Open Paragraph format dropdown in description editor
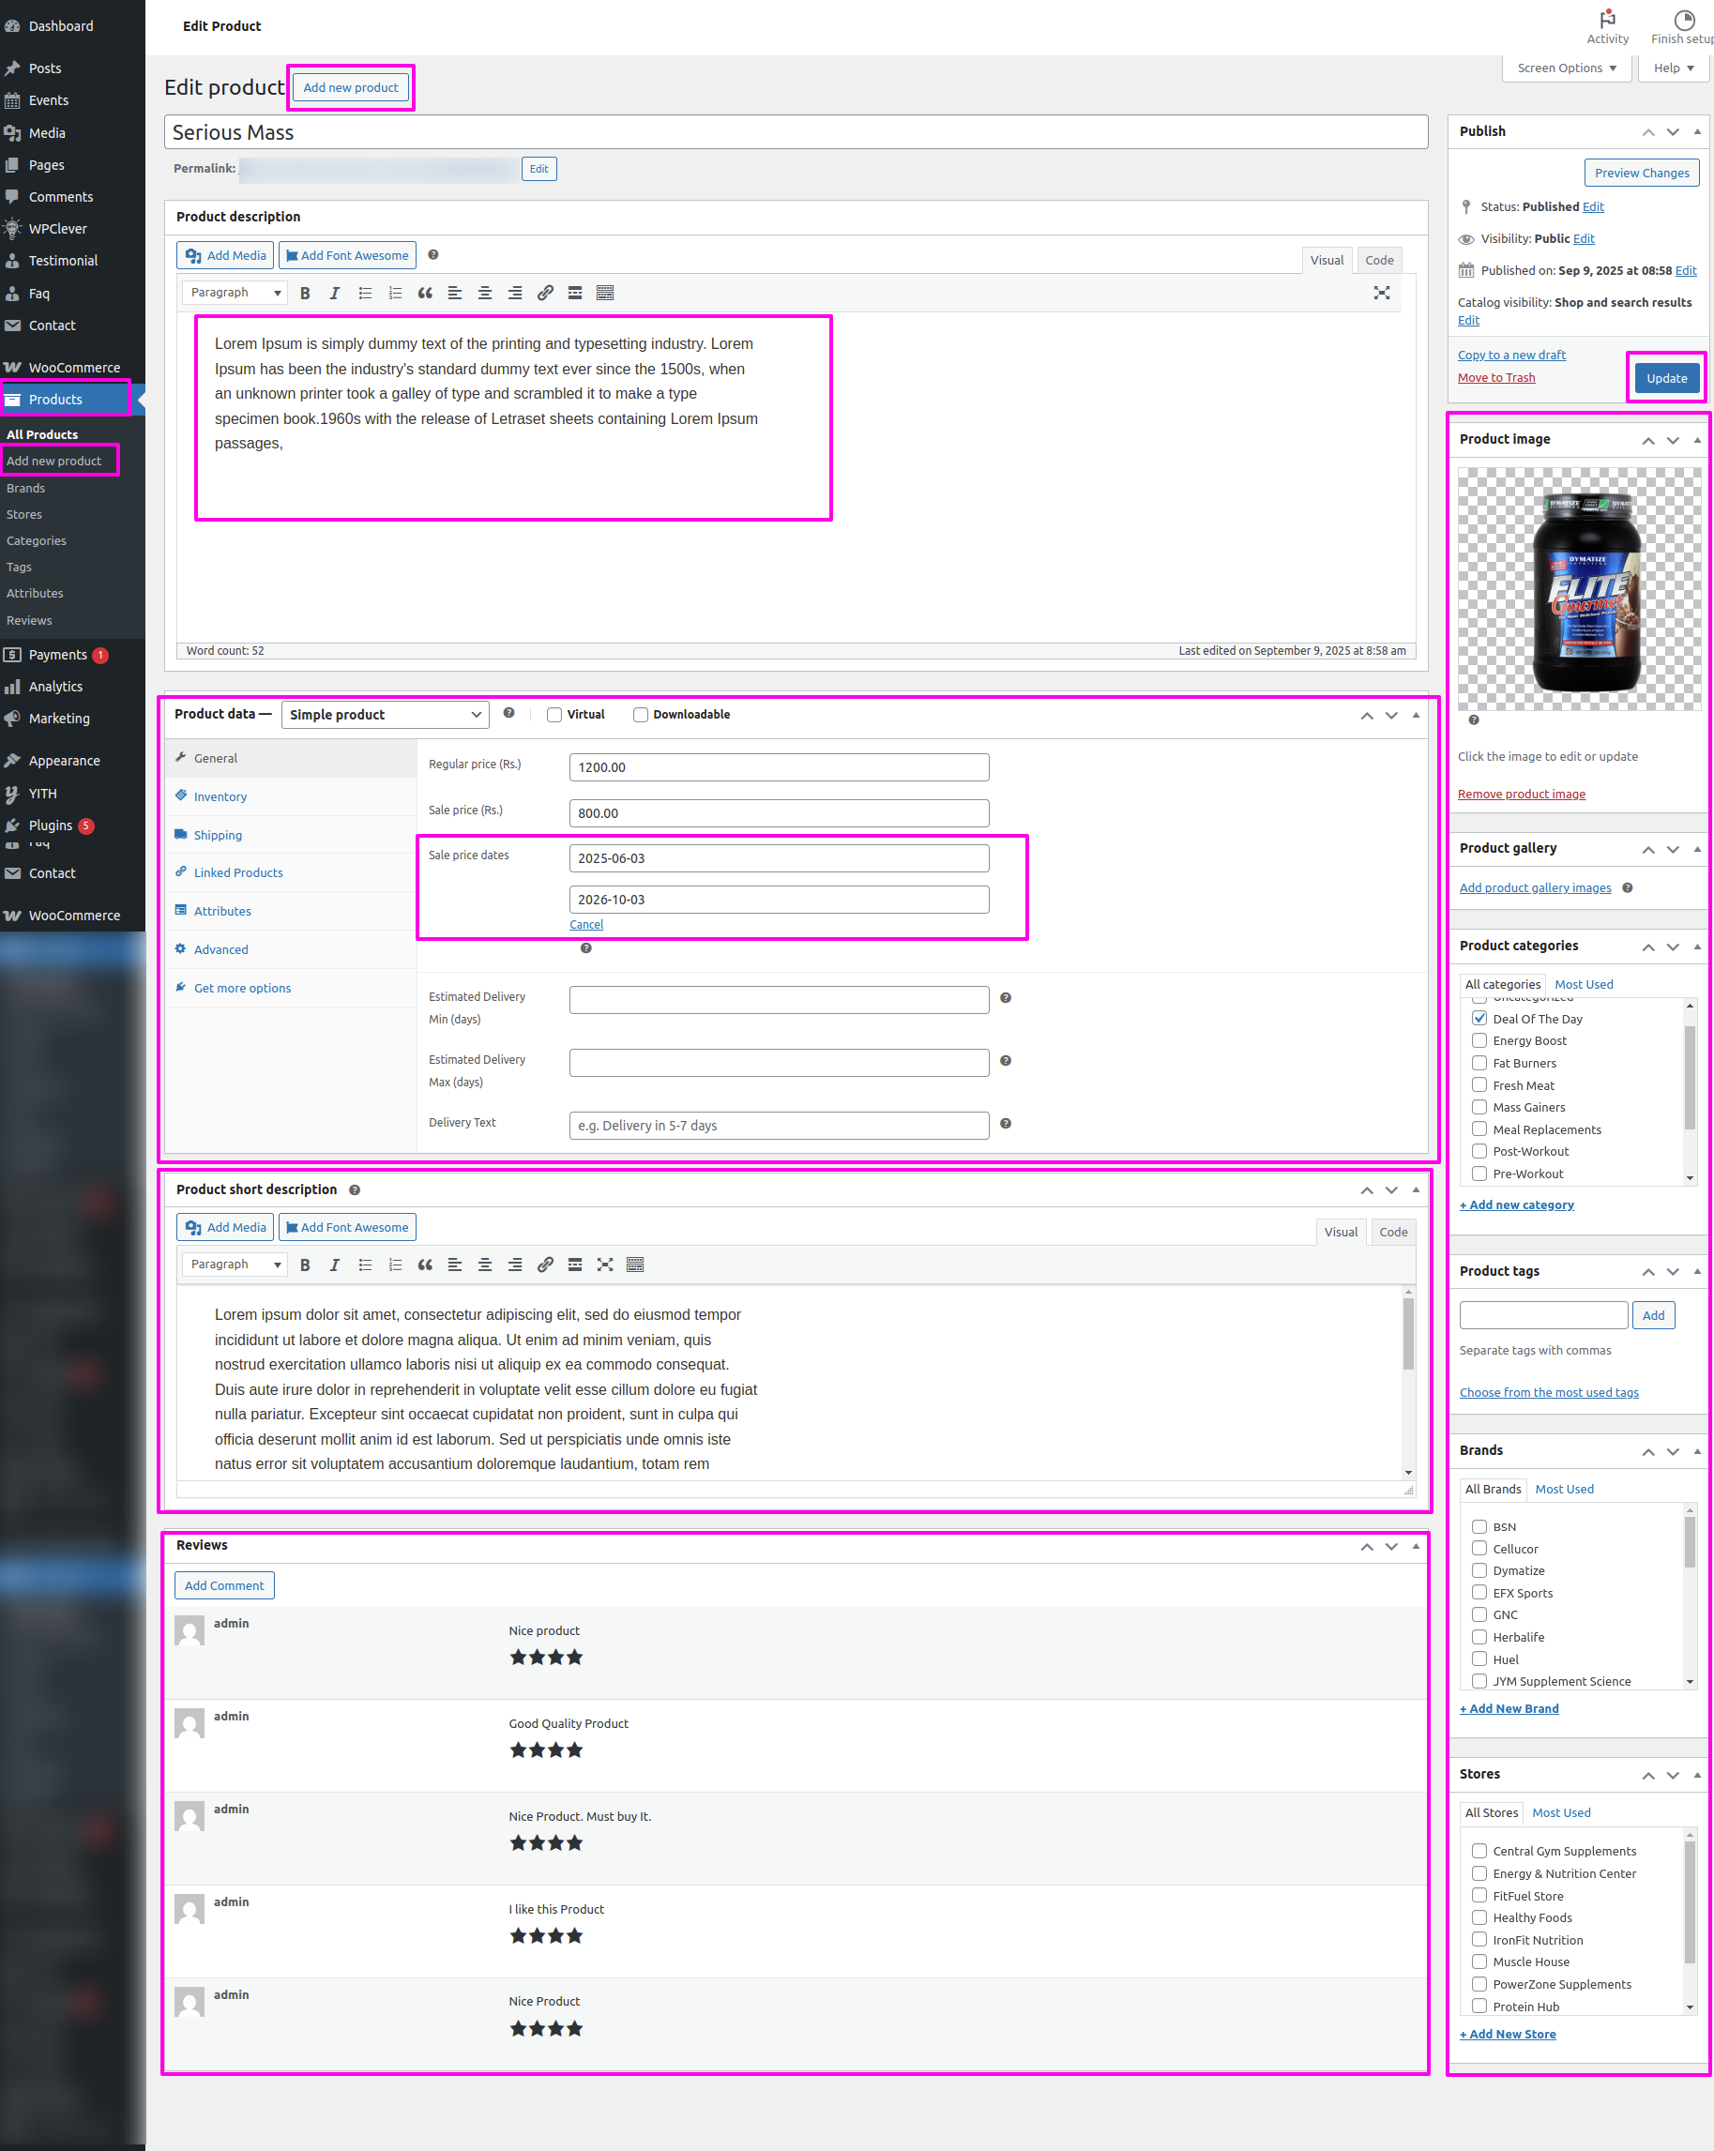 pos(235,294)
